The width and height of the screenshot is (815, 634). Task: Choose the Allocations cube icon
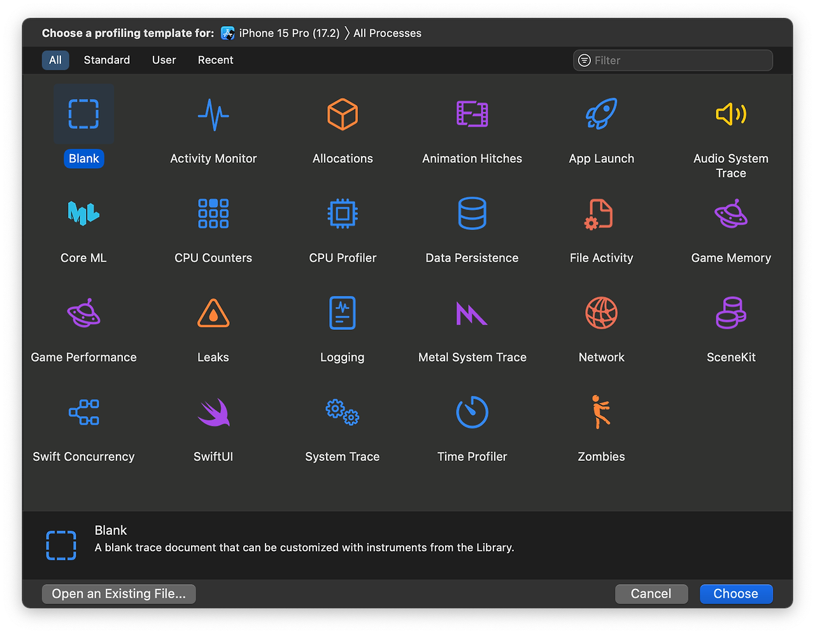343,114
